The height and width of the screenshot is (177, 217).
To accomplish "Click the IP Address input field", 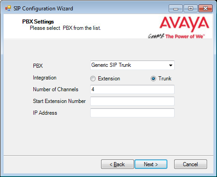I will click(x=132, y=113).
